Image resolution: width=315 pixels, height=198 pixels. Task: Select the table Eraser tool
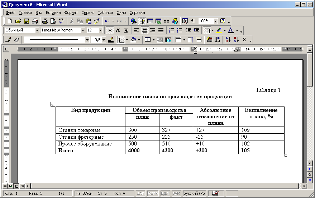17,40
